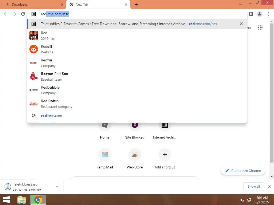The height and width of the screenshot is (205, 274).
Task: Open the Web Store shortcut
Action: click(x=135, y=159)
